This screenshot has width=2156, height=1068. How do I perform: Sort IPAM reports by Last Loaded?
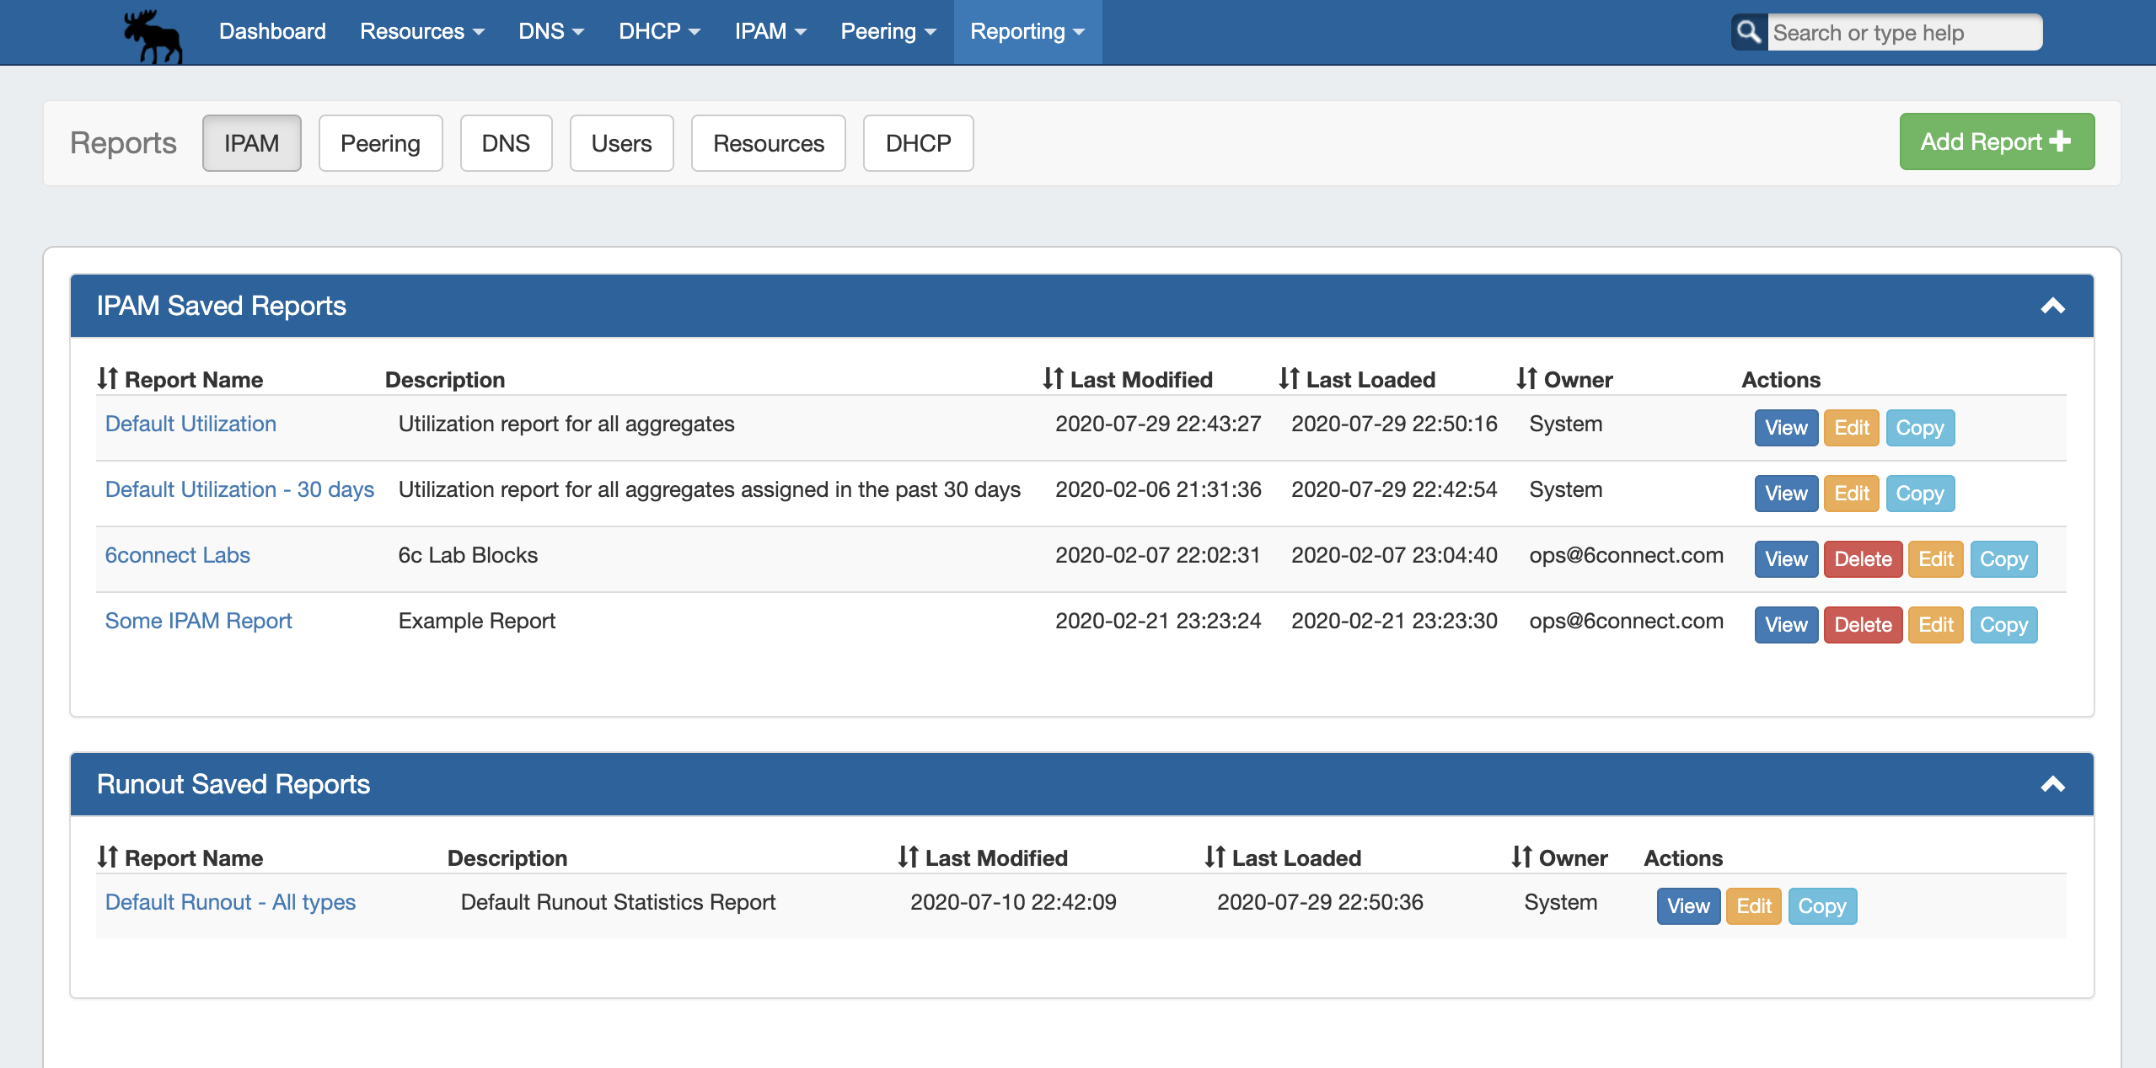coord(1357,379)
